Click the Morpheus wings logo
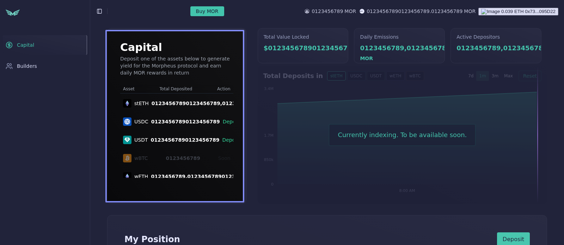This screenshot has height=245, width=564. tap(13, 13)
